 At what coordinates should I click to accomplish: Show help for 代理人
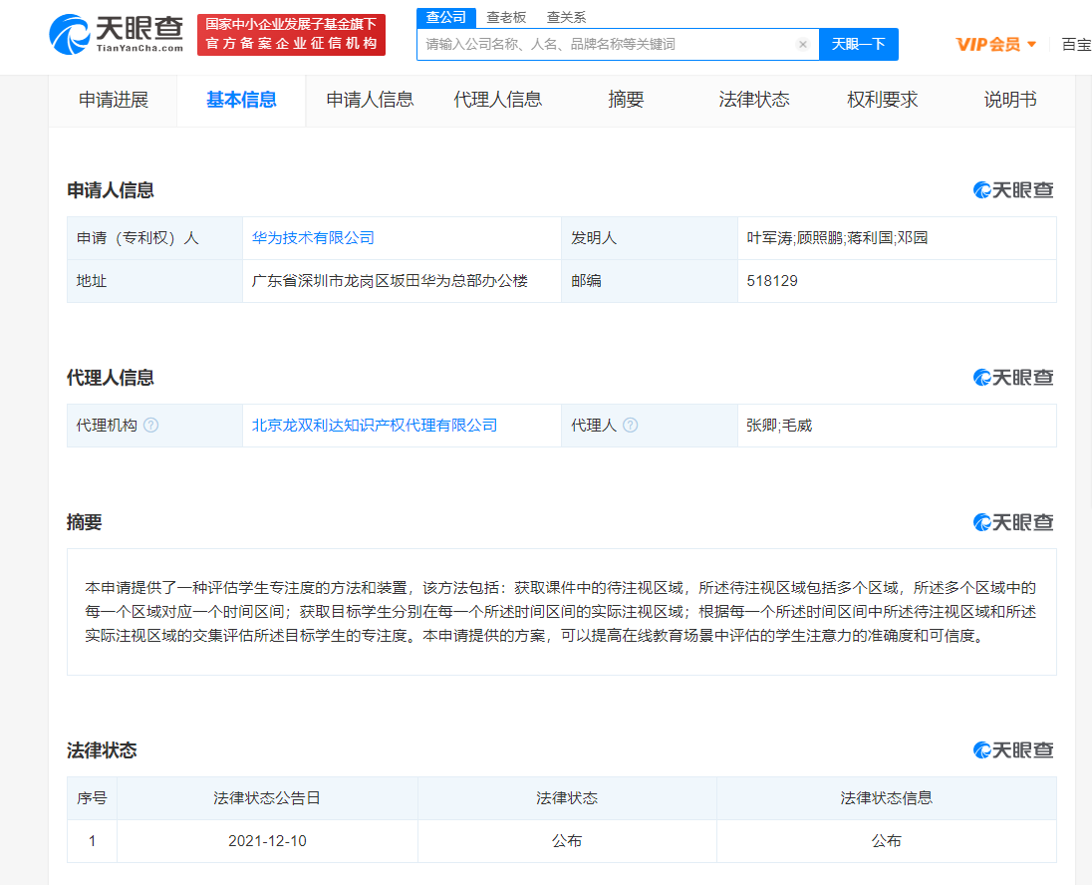631,426
